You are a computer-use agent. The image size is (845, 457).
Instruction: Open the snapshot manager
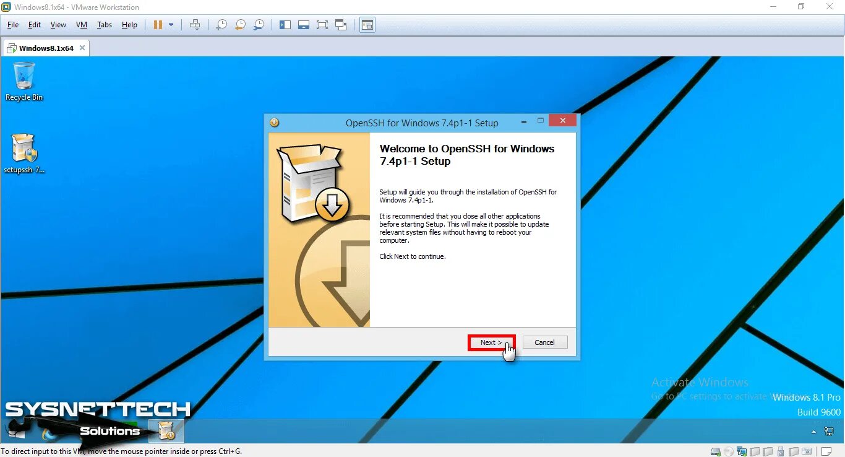(259, 25)
